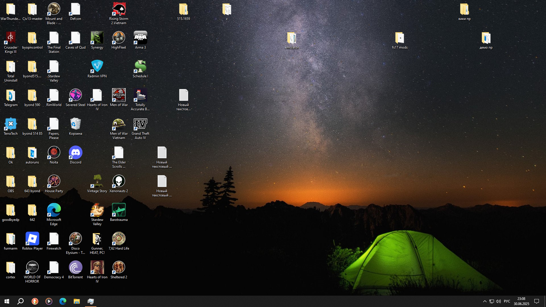Select the Roblox Player shortcut
This screenshot has width=546, height=307.
[32, 239]
